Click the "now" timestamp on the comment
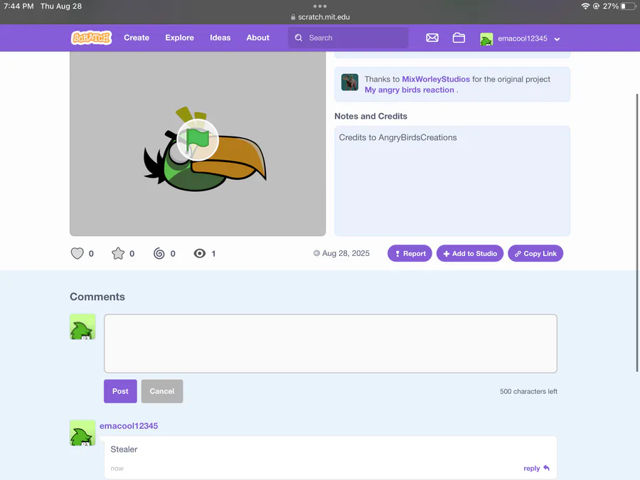 tap(117, 469)
